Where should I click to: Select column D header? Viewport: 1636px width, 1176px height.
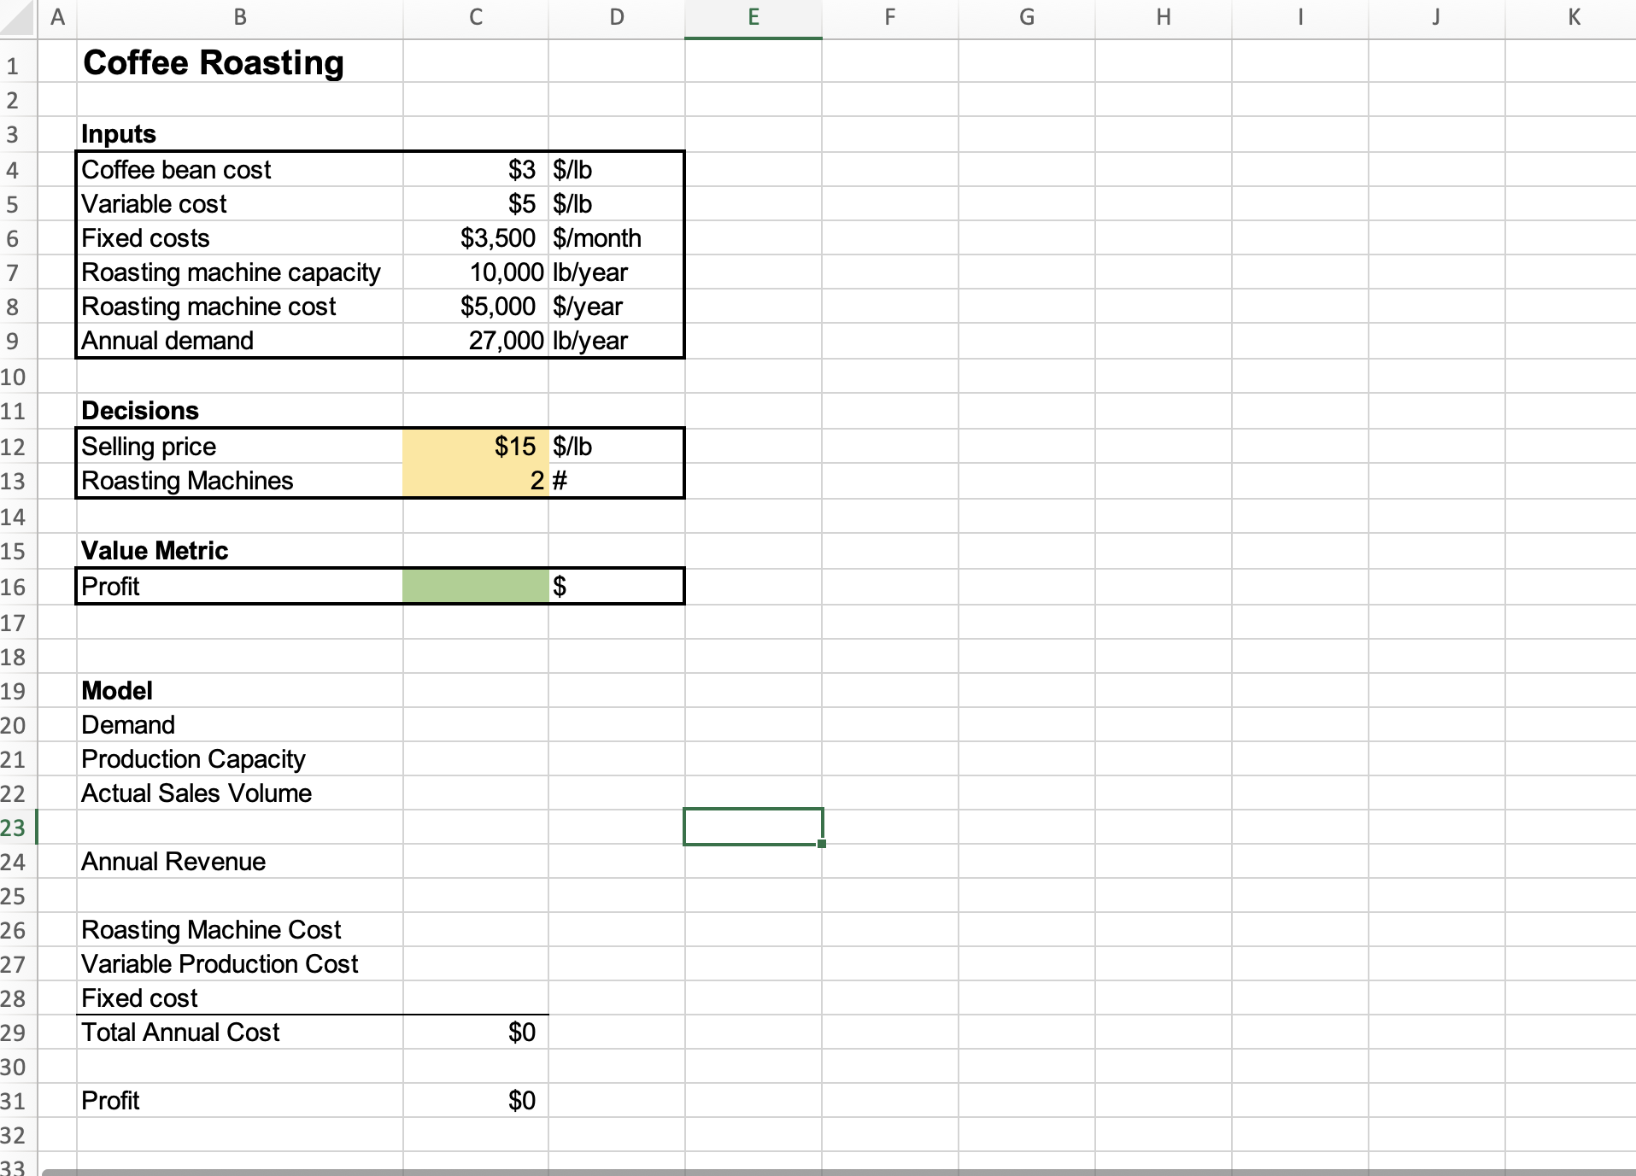click(x=617, y=17)
